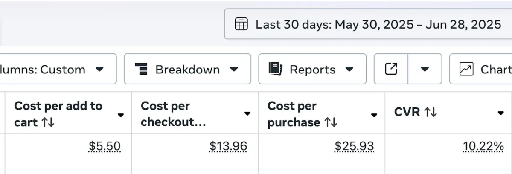Click the calendar icon in date range
The image size is (512, 174).
(241, 24)
